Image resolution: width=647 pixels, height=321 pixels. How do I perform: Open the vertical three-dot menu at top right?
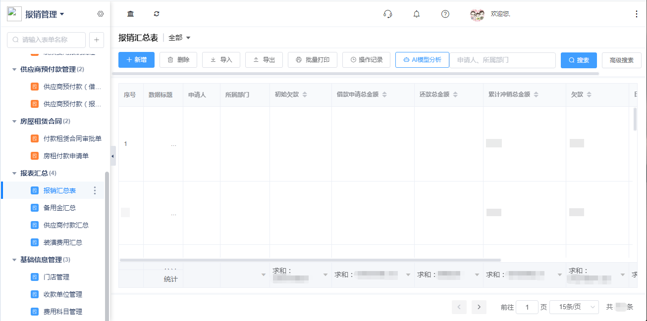click(x=637, y=14)
